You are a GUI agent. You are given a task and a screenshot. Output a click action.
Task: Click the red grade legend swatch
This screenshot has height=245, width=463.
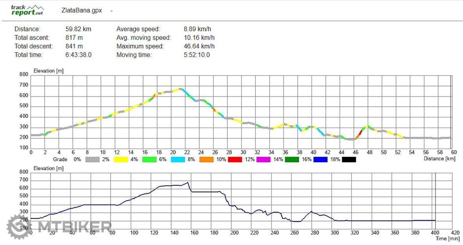click(235, 159)
